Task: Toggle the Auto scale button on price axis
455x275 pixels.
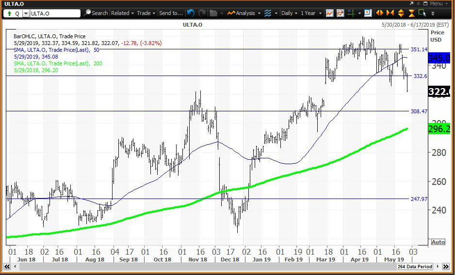Action: coord(438,242)
